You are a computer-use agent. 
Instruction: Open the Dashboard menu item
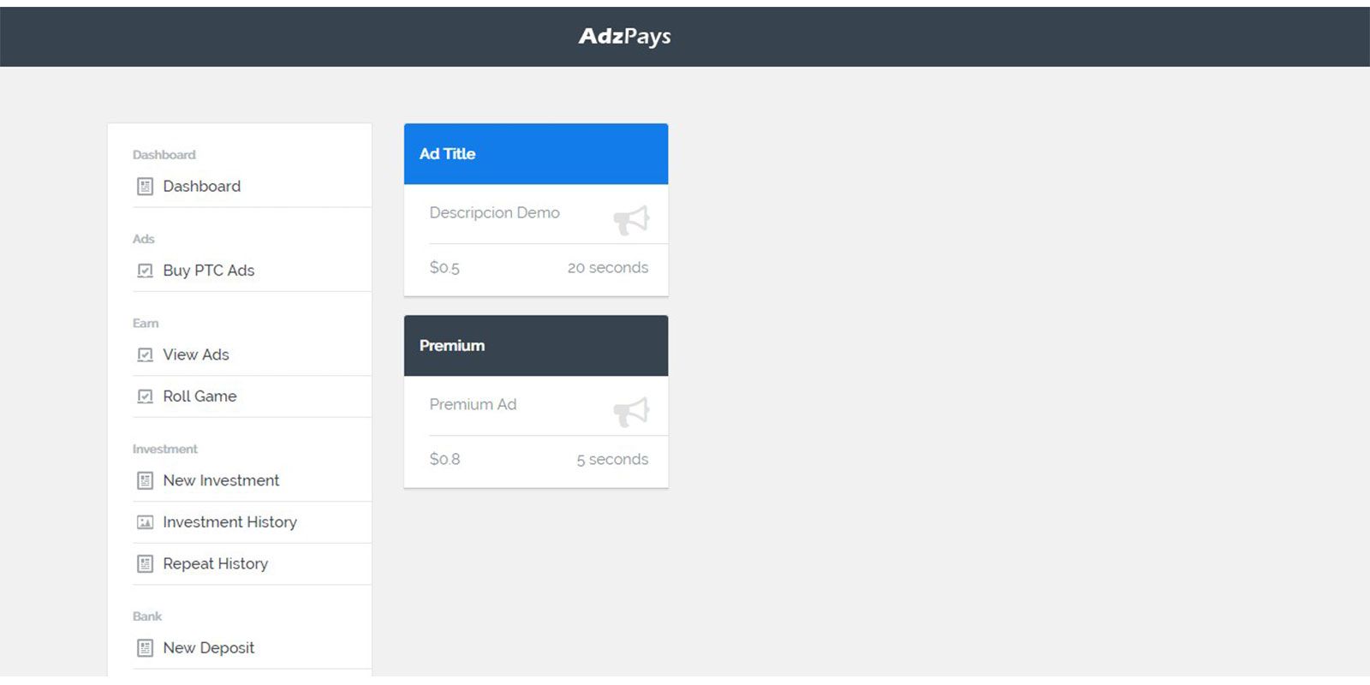[201, 187]
